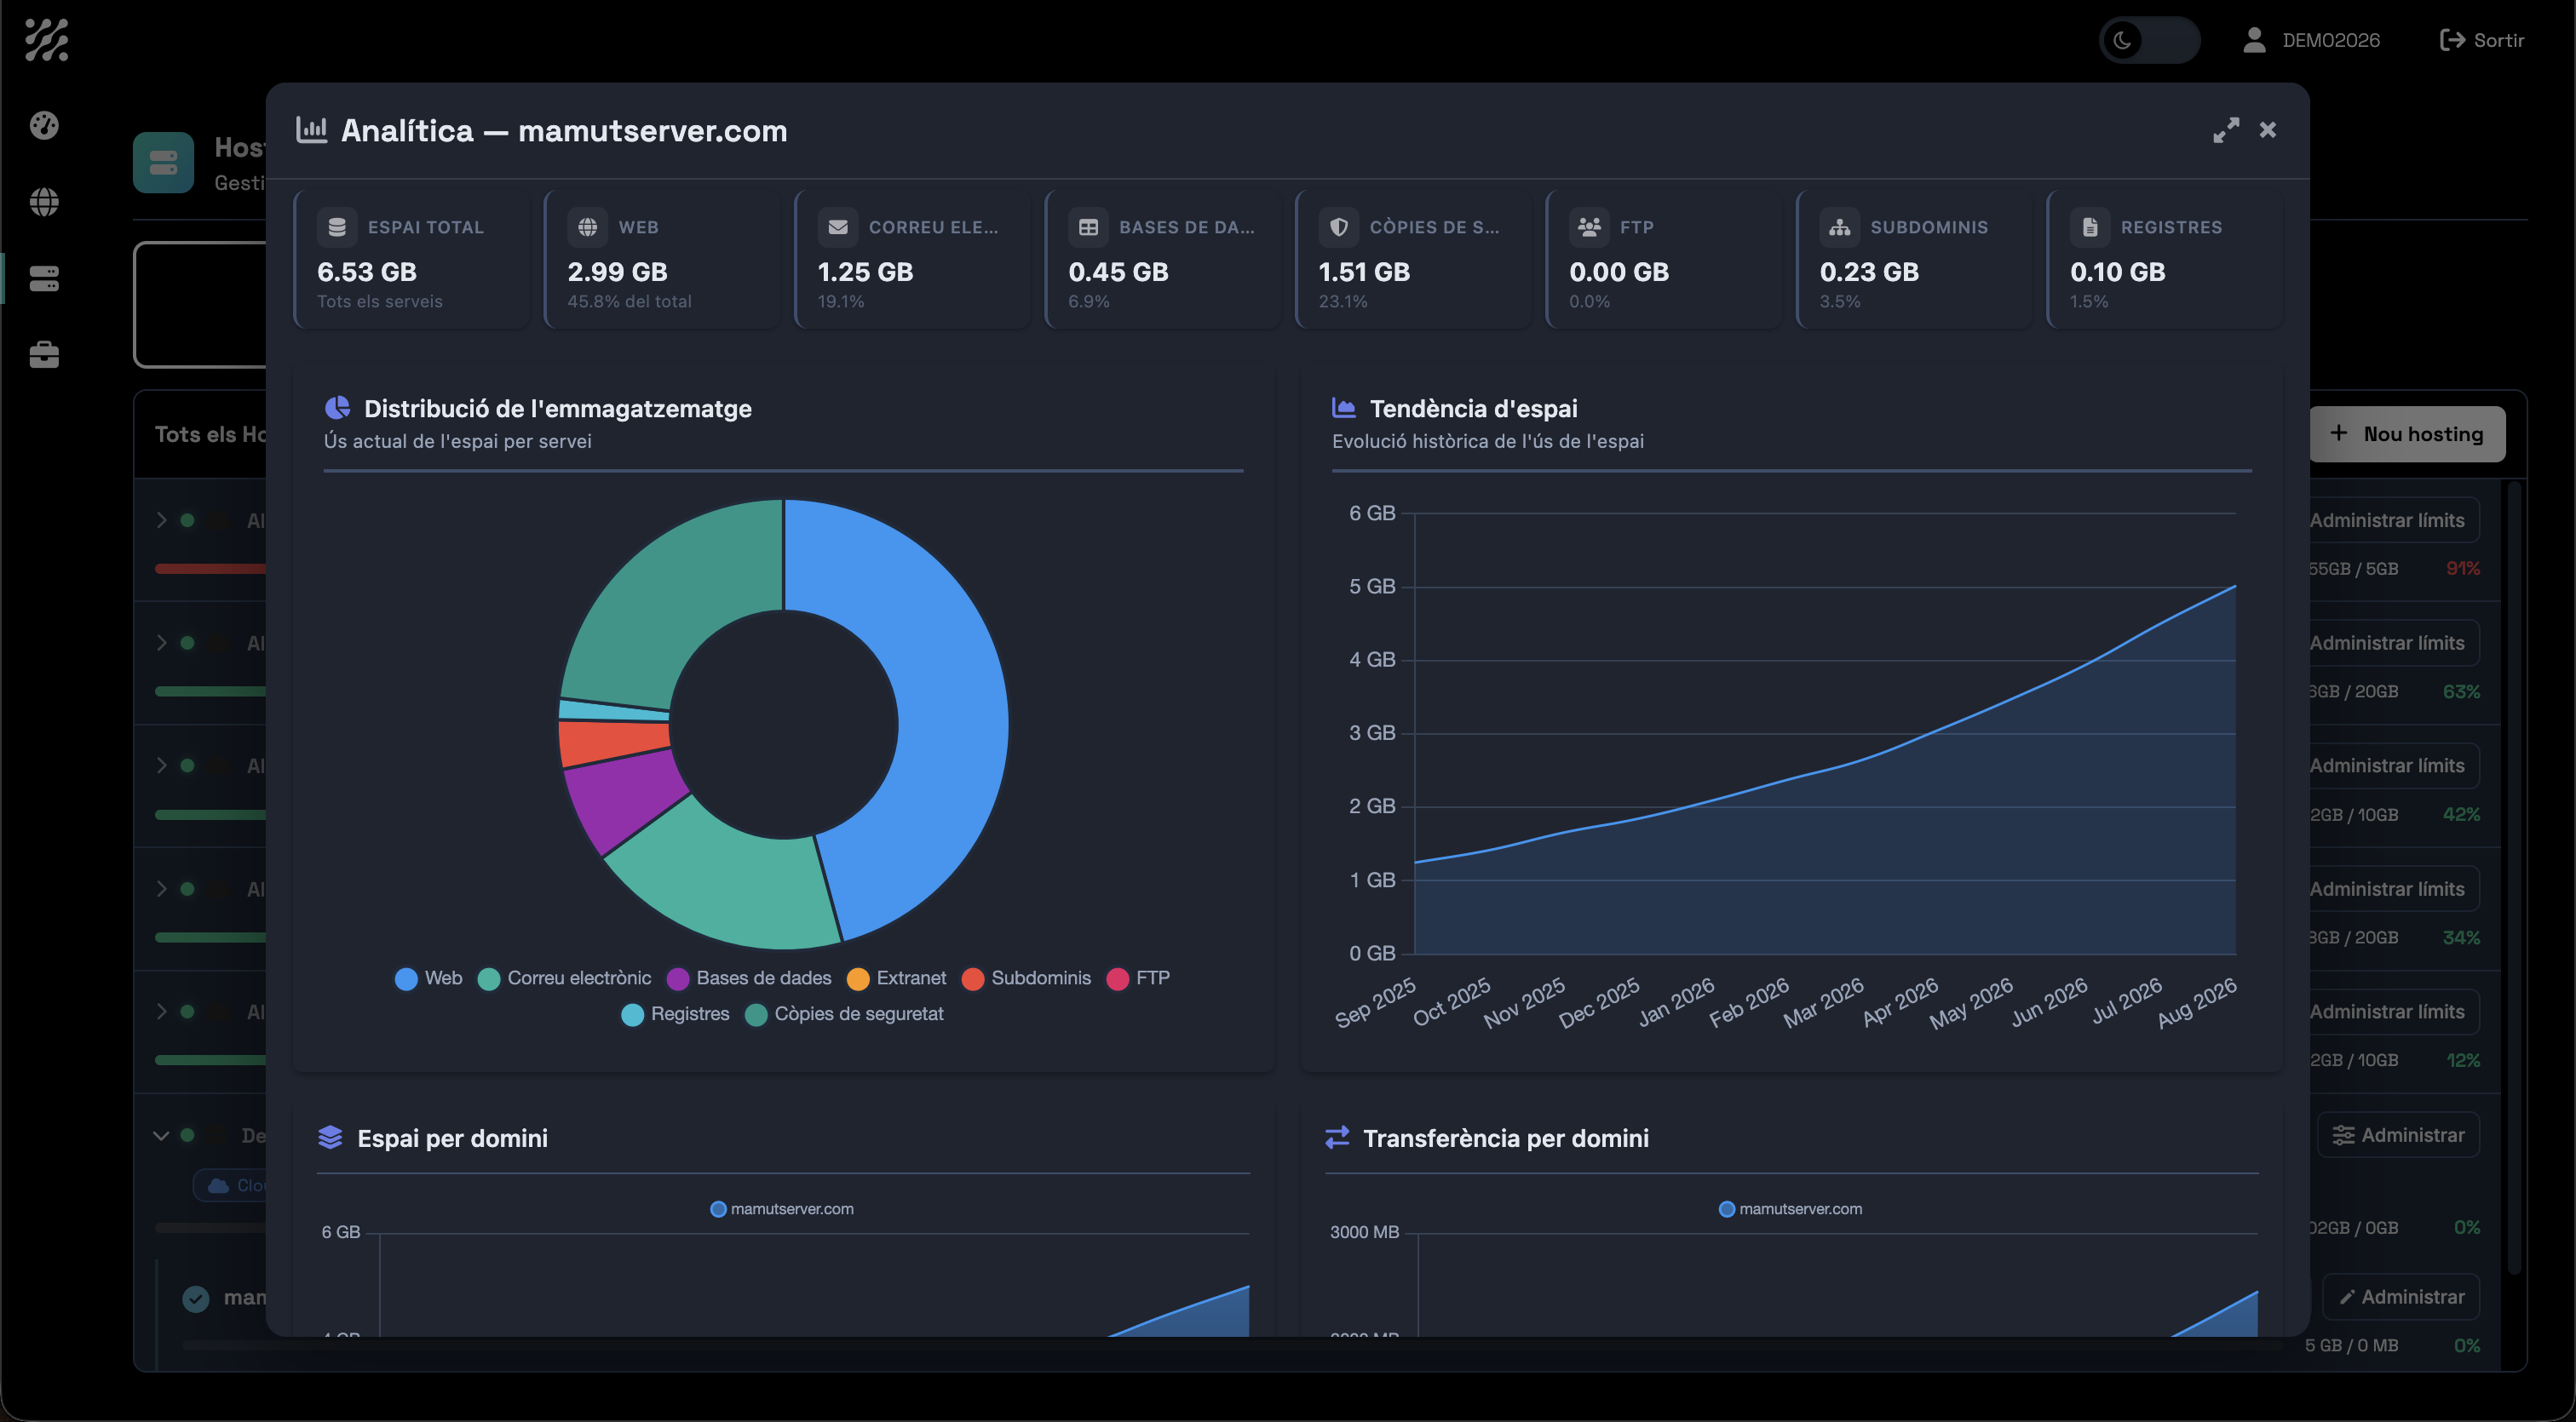Click the Web 2.99 GB value
Screen dimensions: 2576x1422
click(x=617, y=272)
